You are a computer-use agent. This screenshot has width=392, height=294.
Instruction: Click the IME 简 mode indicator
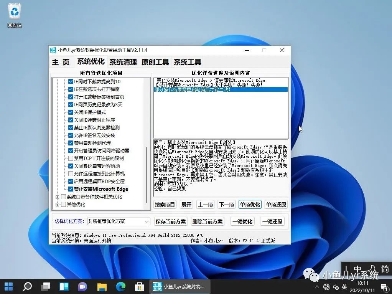(x=385, y=269)
